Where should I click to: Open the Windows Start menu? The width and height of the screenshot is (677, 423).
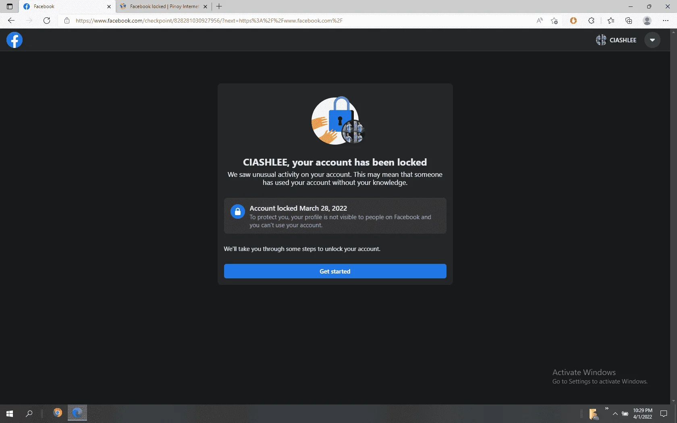click(x=10, y=413)
